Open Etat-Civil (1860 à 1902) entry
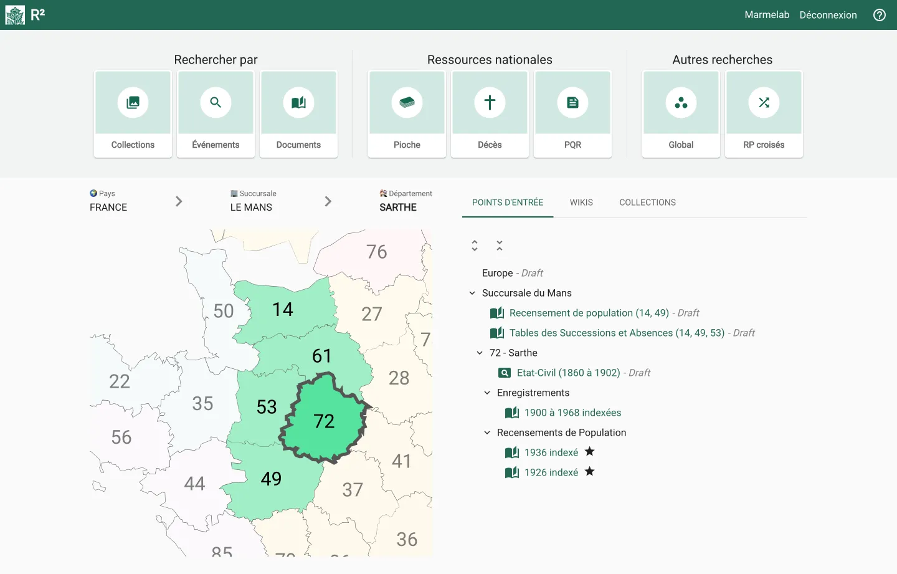897x574 pixels. click(568, 373)
